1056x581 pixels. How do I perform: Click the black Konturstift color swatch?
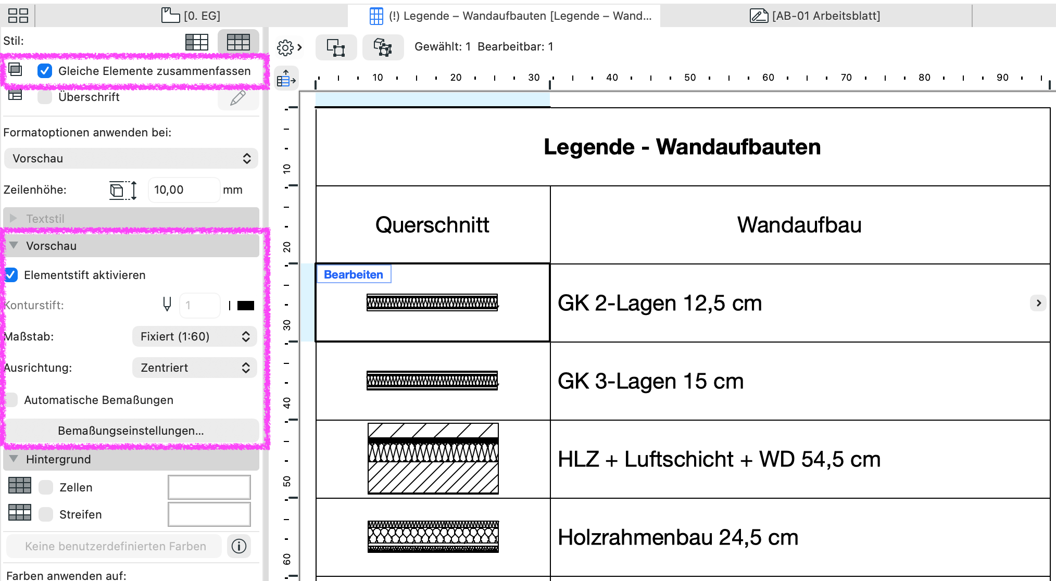click(246, 306)
